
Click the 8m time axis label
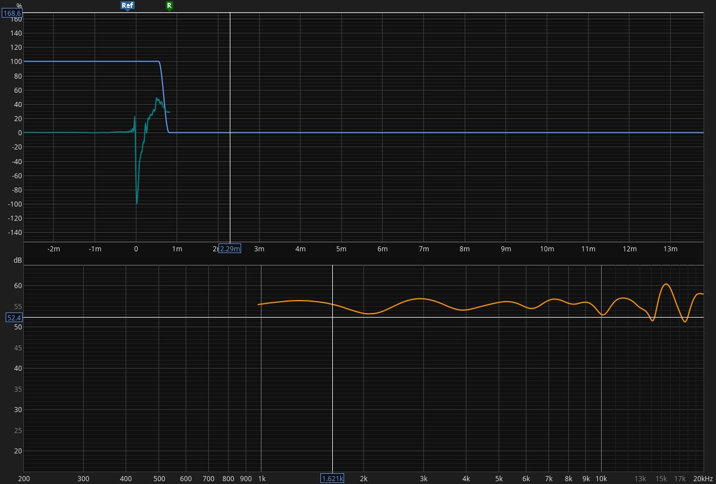465,249
